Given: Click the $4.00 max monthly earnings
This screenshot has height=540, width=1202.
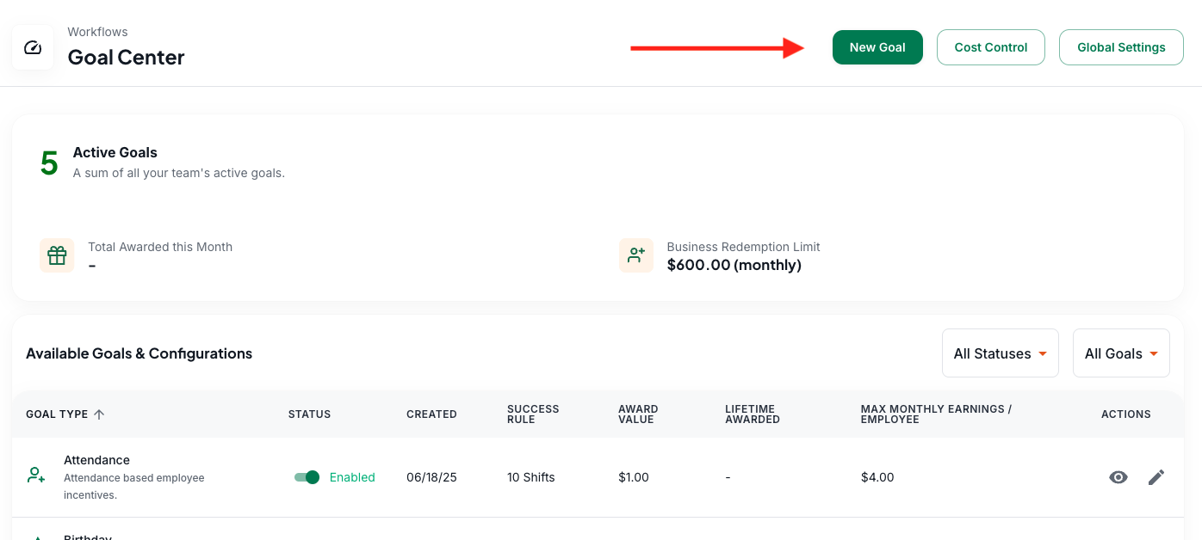Looking at the screenshot, I should pos(877,477).
